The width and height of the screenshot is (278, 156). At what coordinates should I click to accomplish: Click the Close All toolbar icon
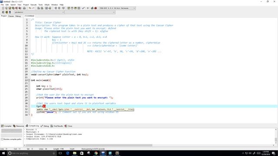click(20, 8)
